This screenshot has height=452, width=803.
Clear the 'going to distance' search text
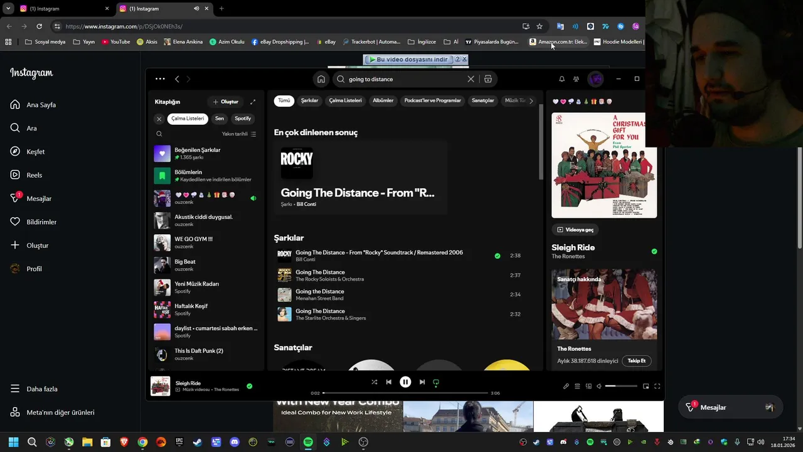click(471, 79)
